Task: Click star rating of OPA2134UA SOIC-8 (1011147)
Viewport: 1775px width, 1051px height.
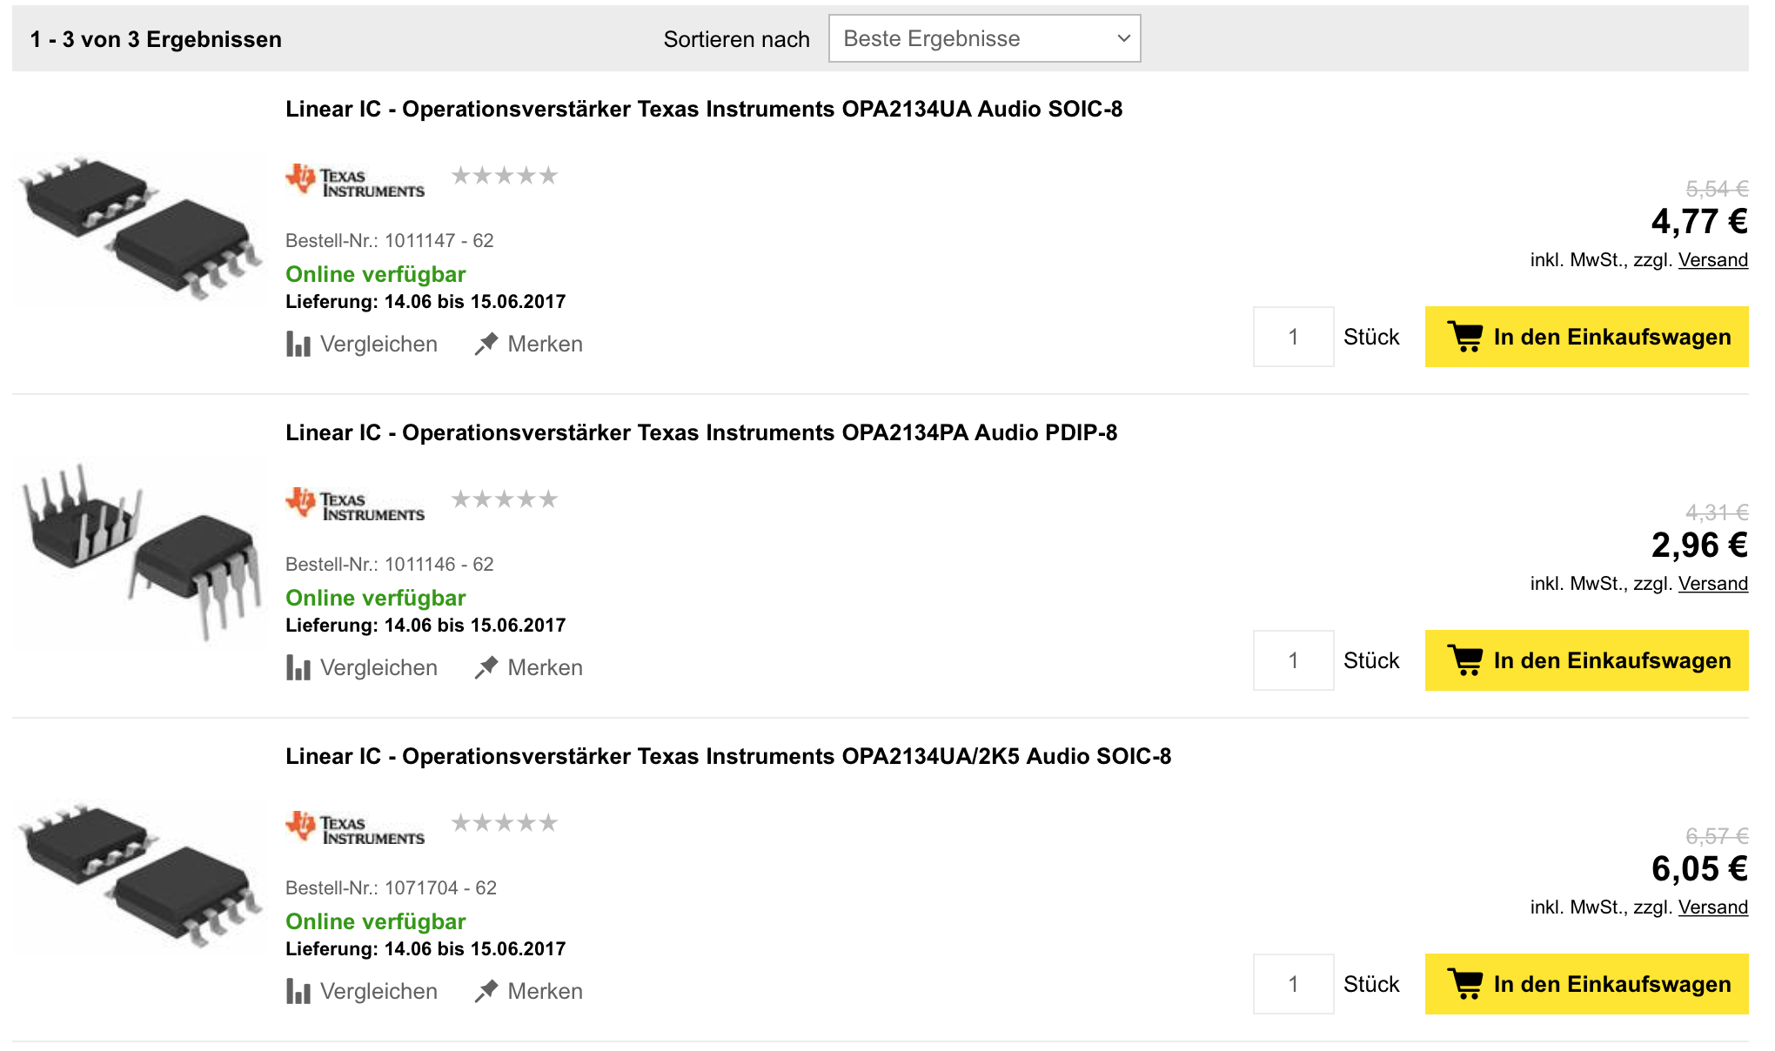Action: coord(505,176)
